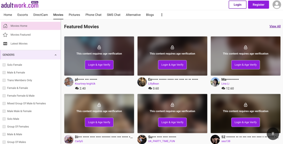This screenshot has width=283, height=144.
Task: Click Login & Age Verify on CarlyG's movie
Action: pos(99,122)
